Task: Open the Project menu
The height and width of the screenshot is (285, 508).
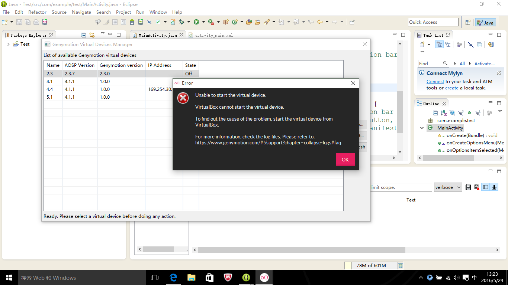Action: [x=123, y=12]
